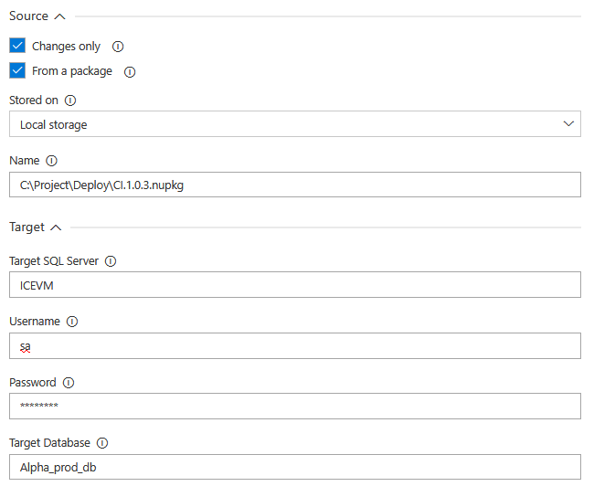594x497 pixels.
Task: Click the info icon next to Username
Action: pyautogui.click(x=72, y=322)
